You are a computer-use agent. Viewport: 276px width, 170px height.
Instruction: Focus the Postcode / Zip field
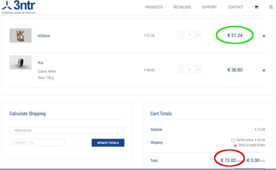(37, 142)
